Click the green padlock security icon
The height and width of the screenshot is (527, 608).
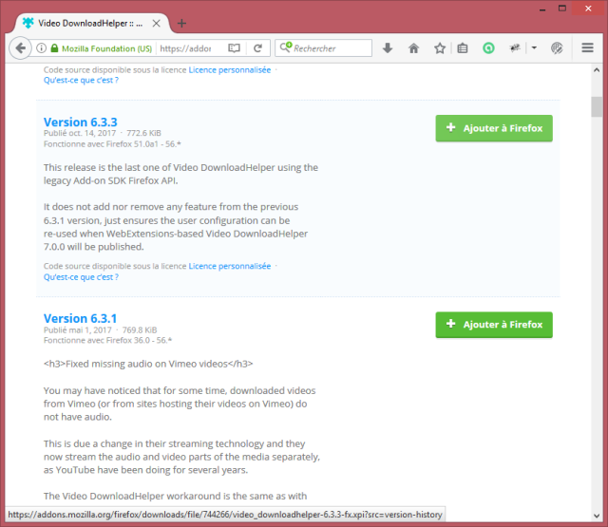click(54, 48)
